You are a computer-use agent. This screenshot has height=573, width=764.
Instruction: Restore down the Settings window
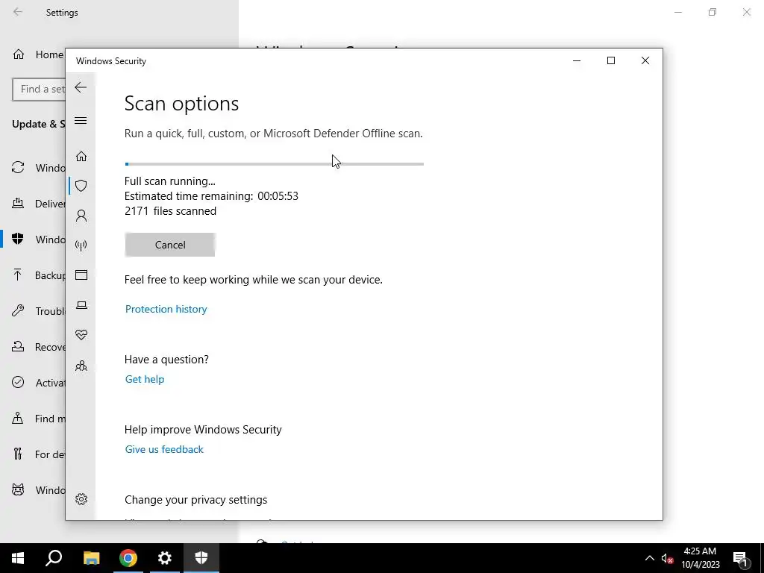tap(713, 12)
